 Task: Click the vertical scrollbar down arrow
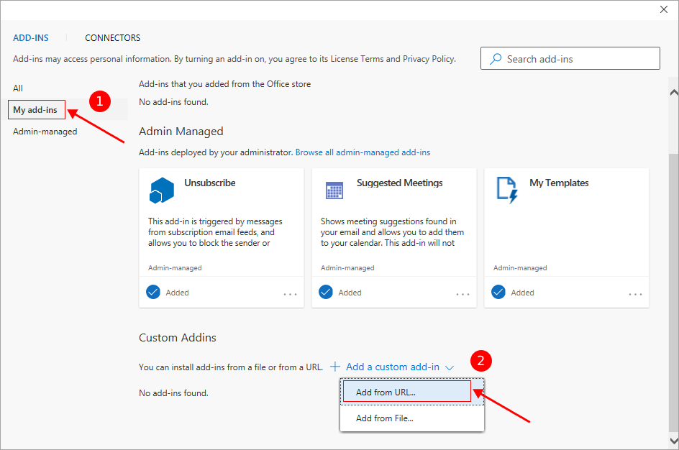[x=673, y=440]
